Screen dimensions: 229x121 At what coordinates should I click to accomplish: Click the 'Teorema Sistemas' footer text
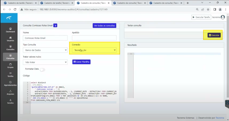click(x=185, y=118)
